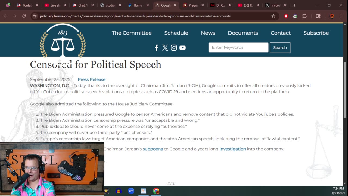Click the page vertical scrollbar thumb
This screenshot has width=348, height=196.
[x=345, y=90]
